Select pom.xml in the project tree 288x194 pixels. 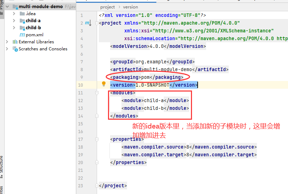(35, 35)
